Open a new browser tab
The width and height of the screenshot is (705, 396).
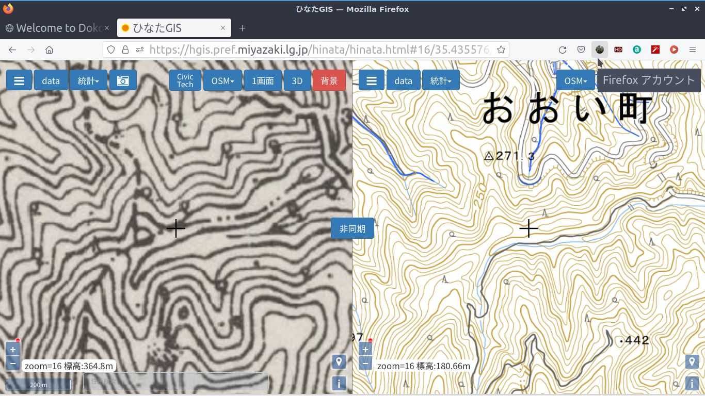click(x=242, y=28)
